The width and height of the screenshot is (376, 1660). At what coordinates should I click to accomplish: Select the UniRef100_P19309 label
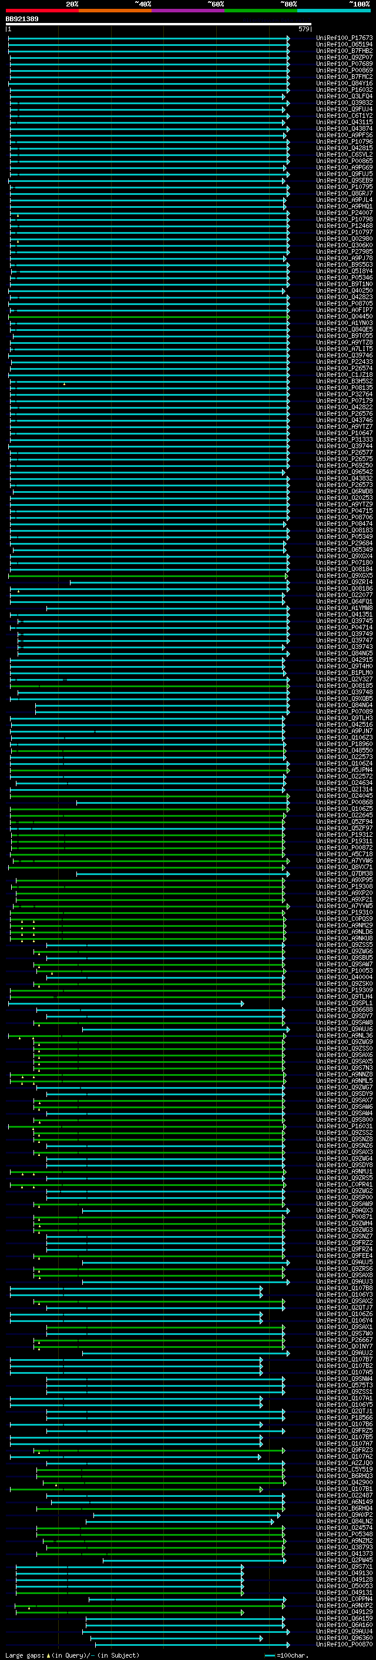344,990
